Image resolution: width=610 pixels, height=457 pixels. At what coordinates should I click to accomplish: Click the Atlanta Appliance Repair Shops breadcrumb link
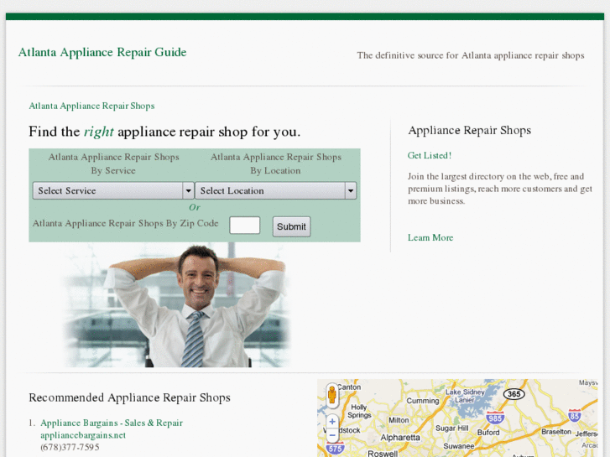(x=91, y=106)
